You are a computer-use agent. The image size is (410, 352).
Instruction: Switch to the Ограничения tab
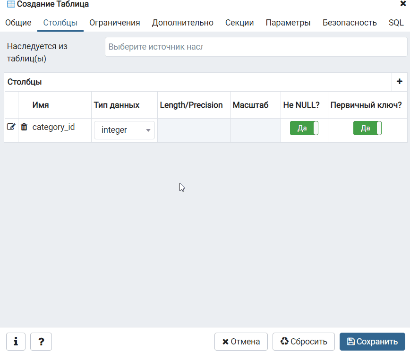click(x=115, y=23)
